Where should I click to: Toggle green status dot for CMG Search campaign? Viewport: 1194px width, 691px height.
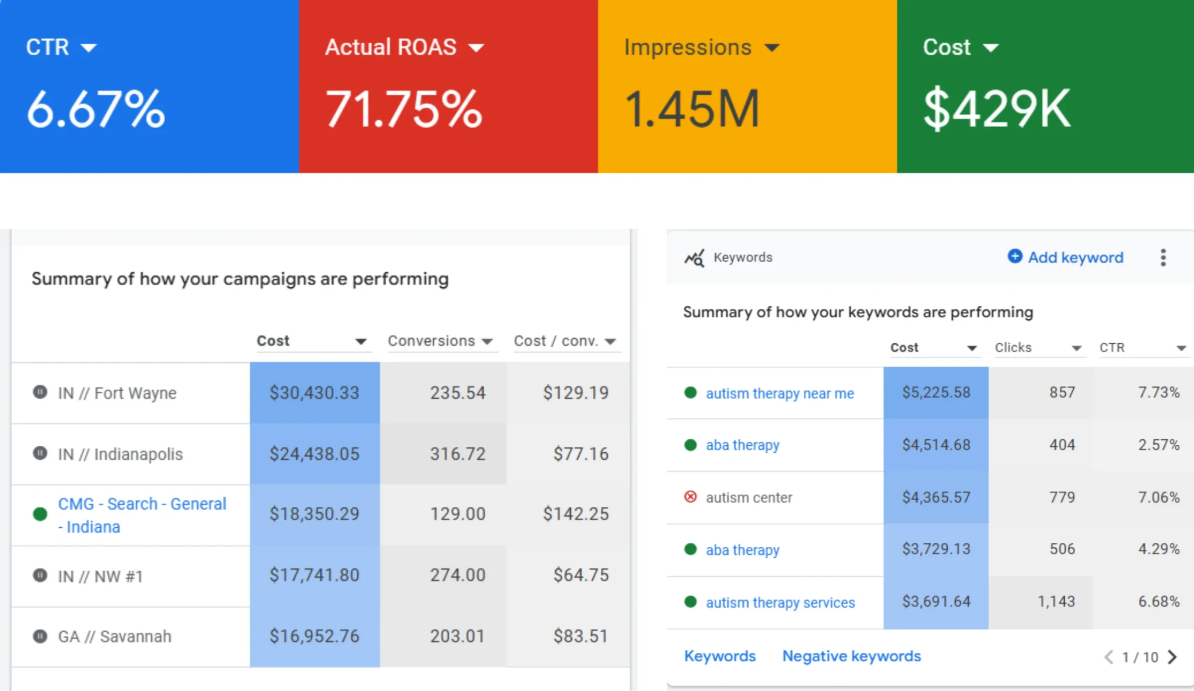40,514
